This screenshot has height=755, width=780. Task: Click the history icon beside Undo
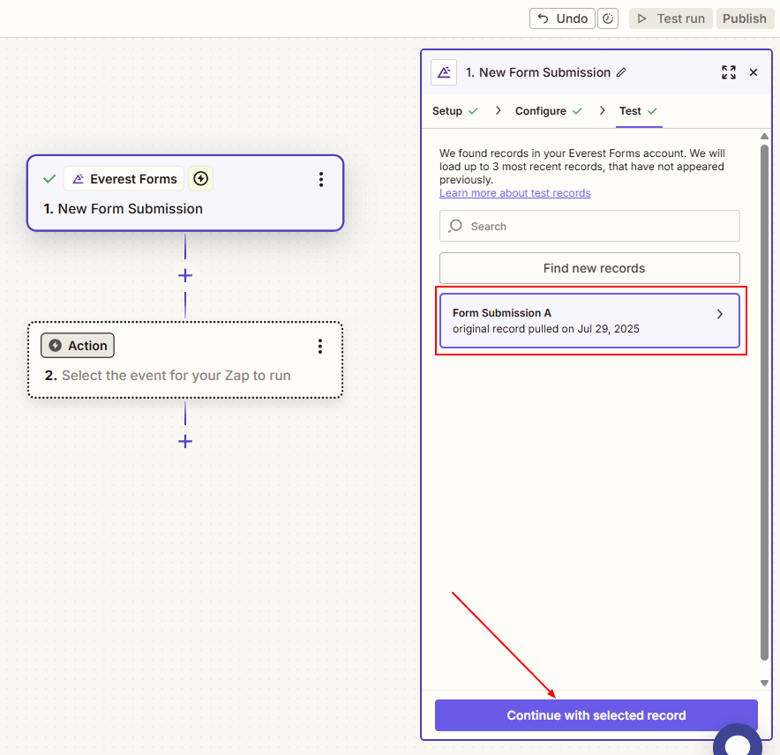pos(607,18)
